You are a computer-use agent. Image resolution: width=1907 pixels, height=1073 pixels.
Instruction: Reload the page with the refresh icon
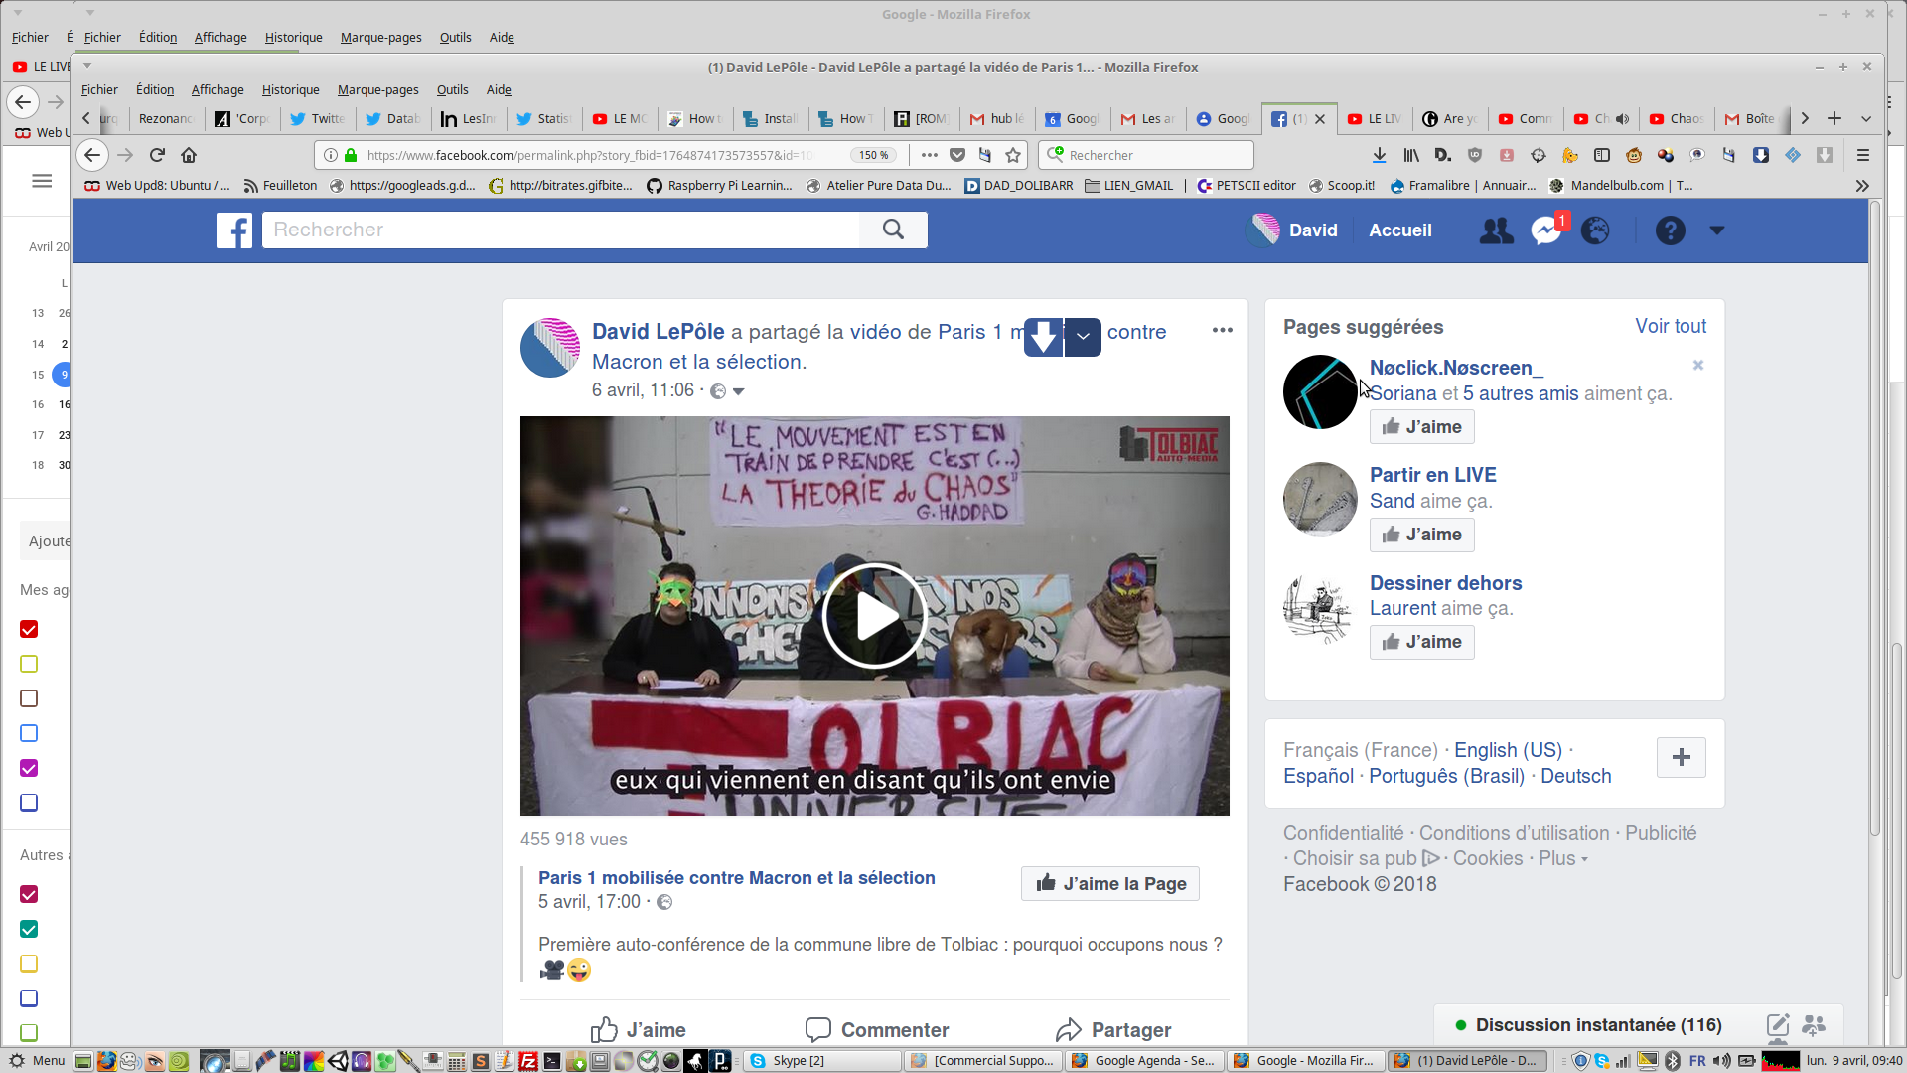[157, 155]
